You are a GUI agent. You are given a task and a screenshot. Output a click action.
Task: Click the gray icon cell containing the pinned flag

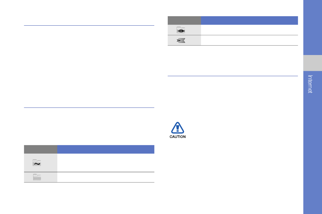coord(184,40)
